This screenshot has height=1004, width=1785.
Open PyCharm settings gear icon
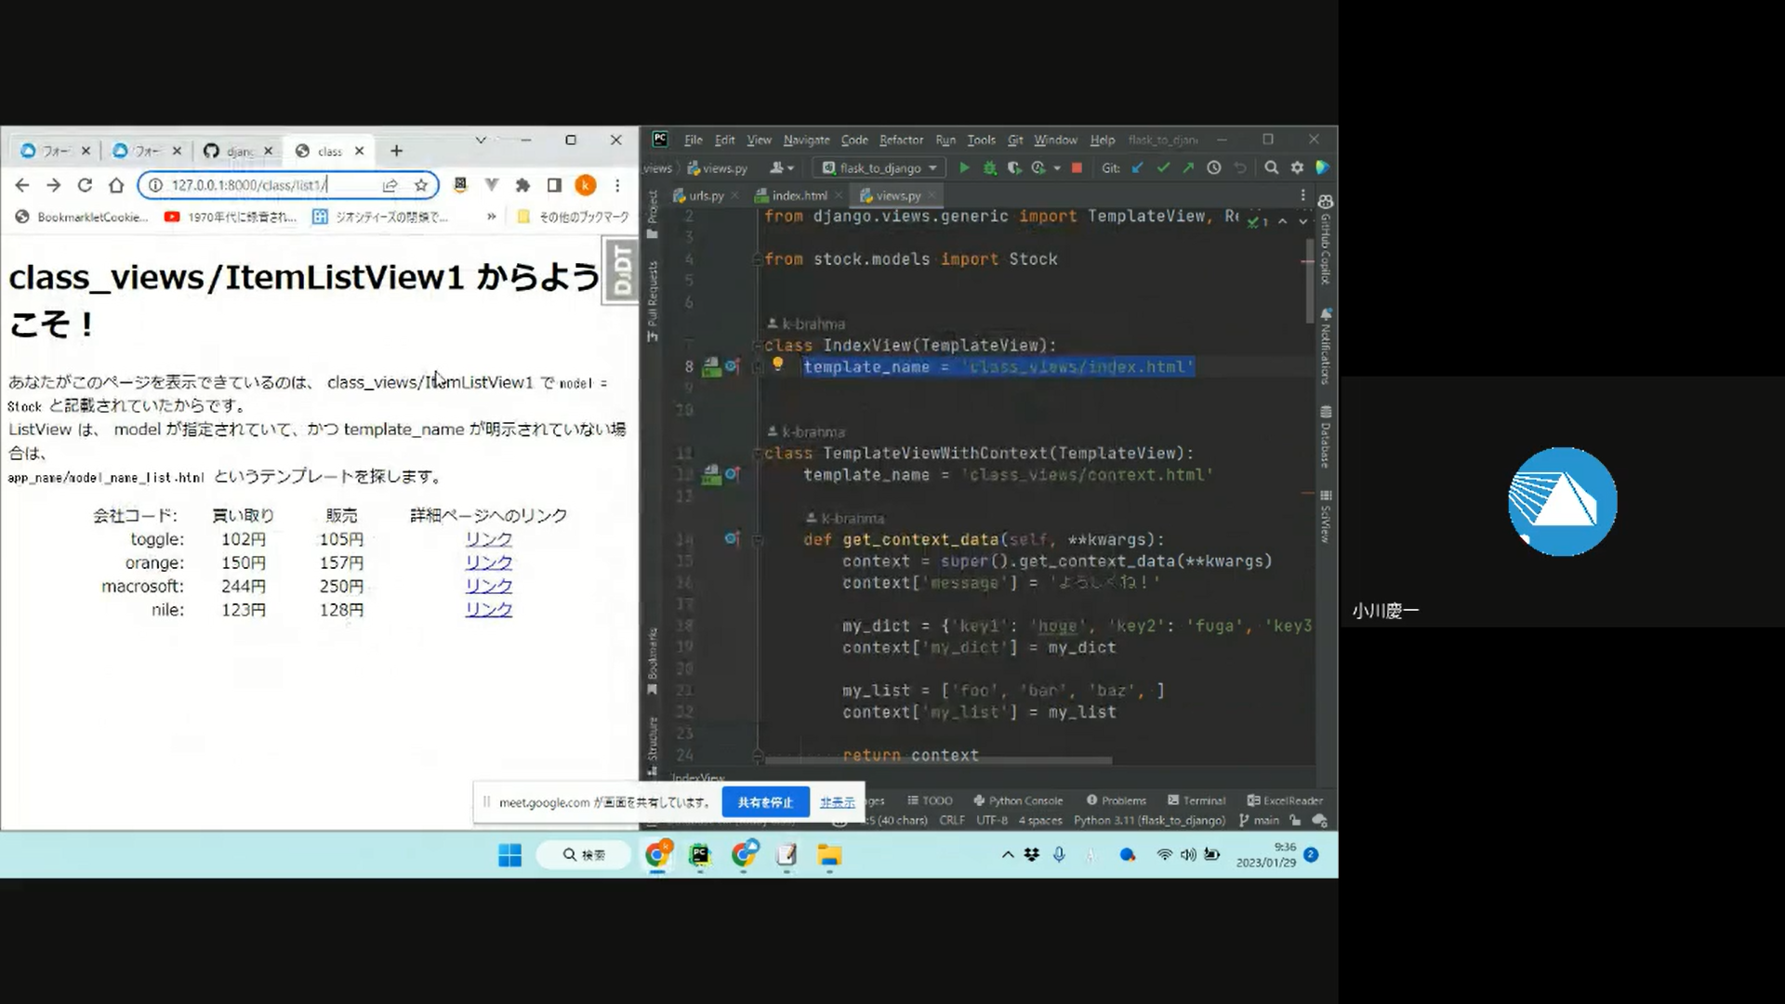[x=1297, y=167]
